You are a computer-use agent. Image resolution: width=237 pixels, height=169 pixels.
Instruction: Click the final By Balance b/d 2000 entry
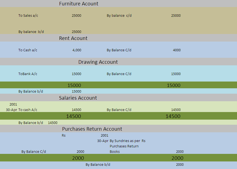click(98, 164)
